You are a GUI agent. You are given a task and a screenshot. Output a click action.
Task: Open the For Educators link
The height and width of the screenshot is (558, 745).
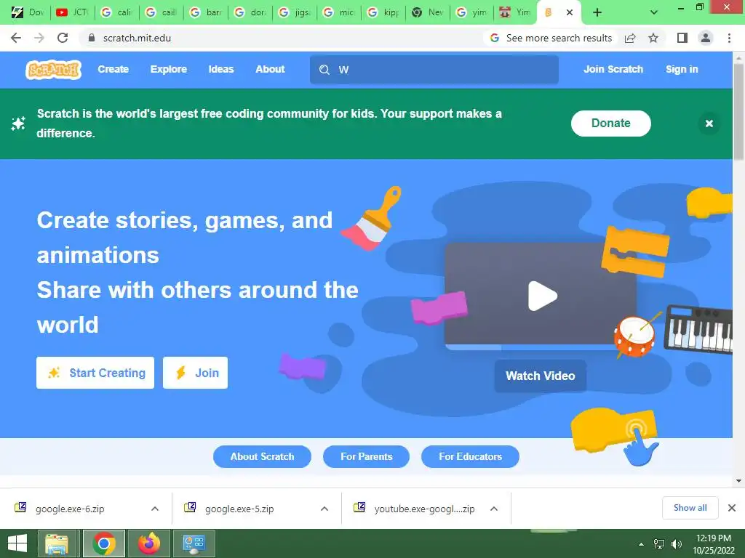(471, 456)
